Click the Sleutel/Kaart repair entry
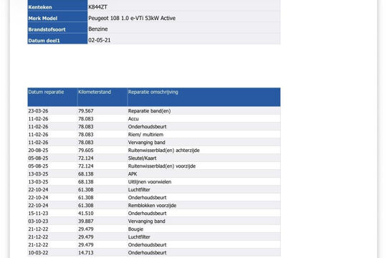Viewport: 387px width, 258px height. [142, 158]
